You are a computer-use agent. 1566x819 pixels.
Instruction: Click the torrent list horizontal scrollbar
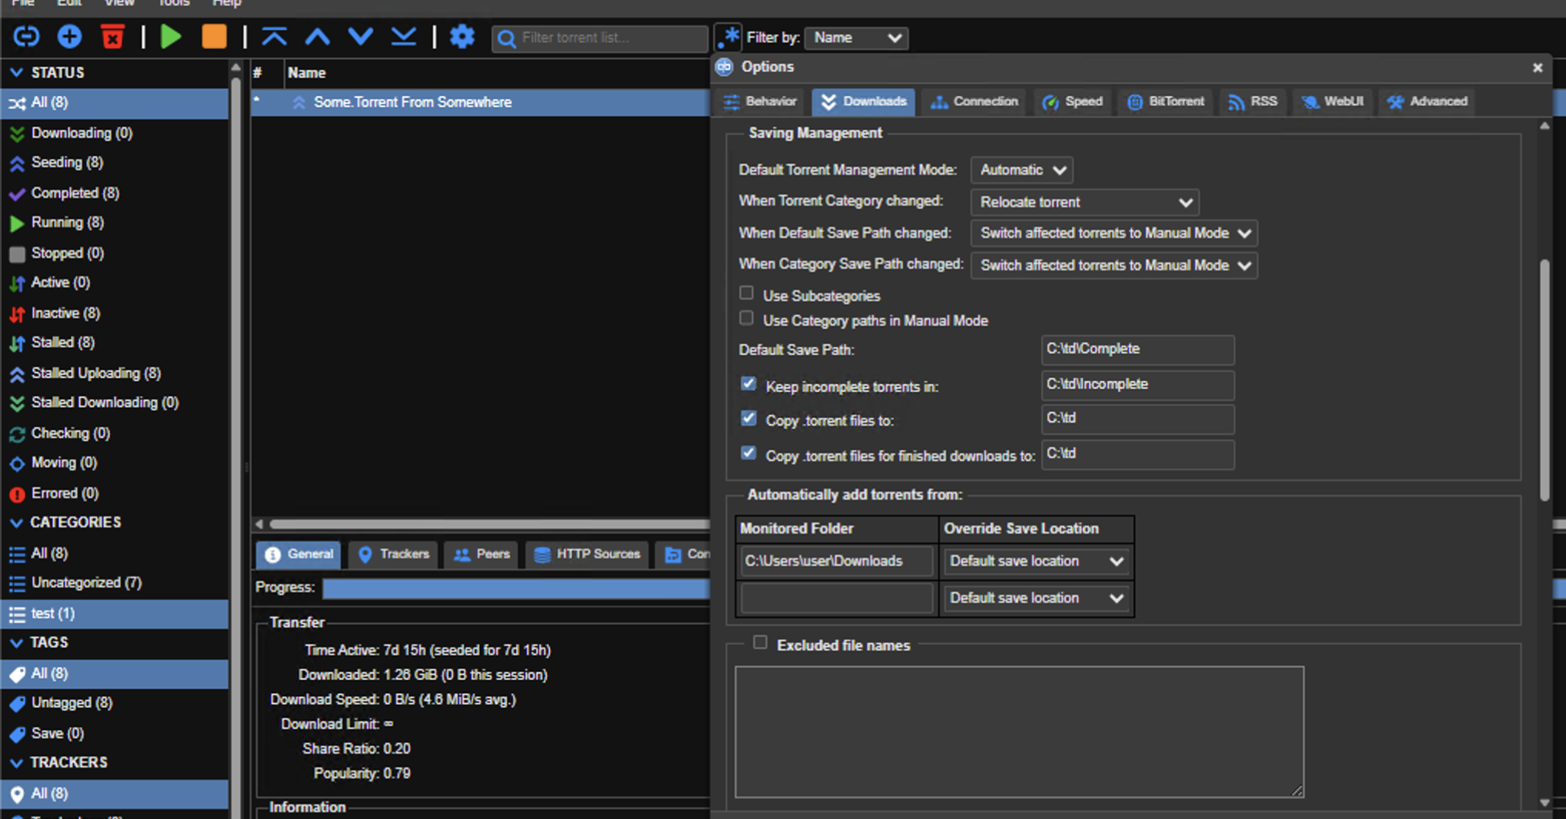[489, 524]
